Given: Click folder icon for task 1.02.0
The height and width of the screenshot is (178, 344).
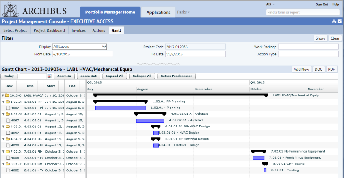Looking at the screenshot, I should coord(7,102).
